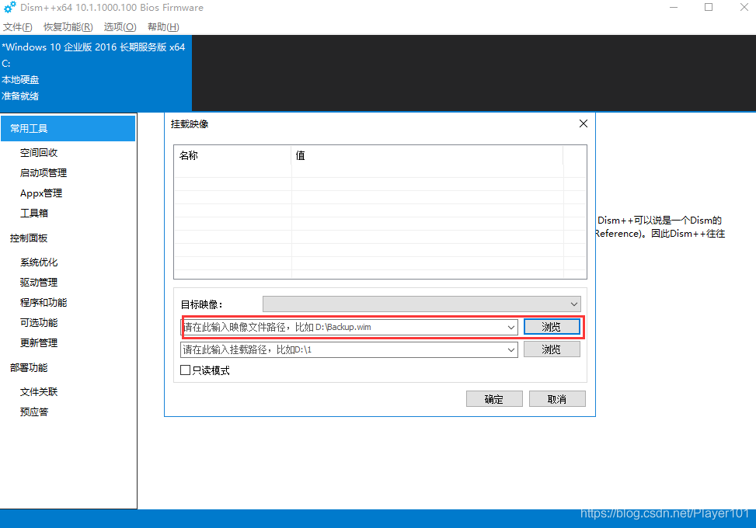Click 浏览 button for image file path

click(x=551, y=327)
